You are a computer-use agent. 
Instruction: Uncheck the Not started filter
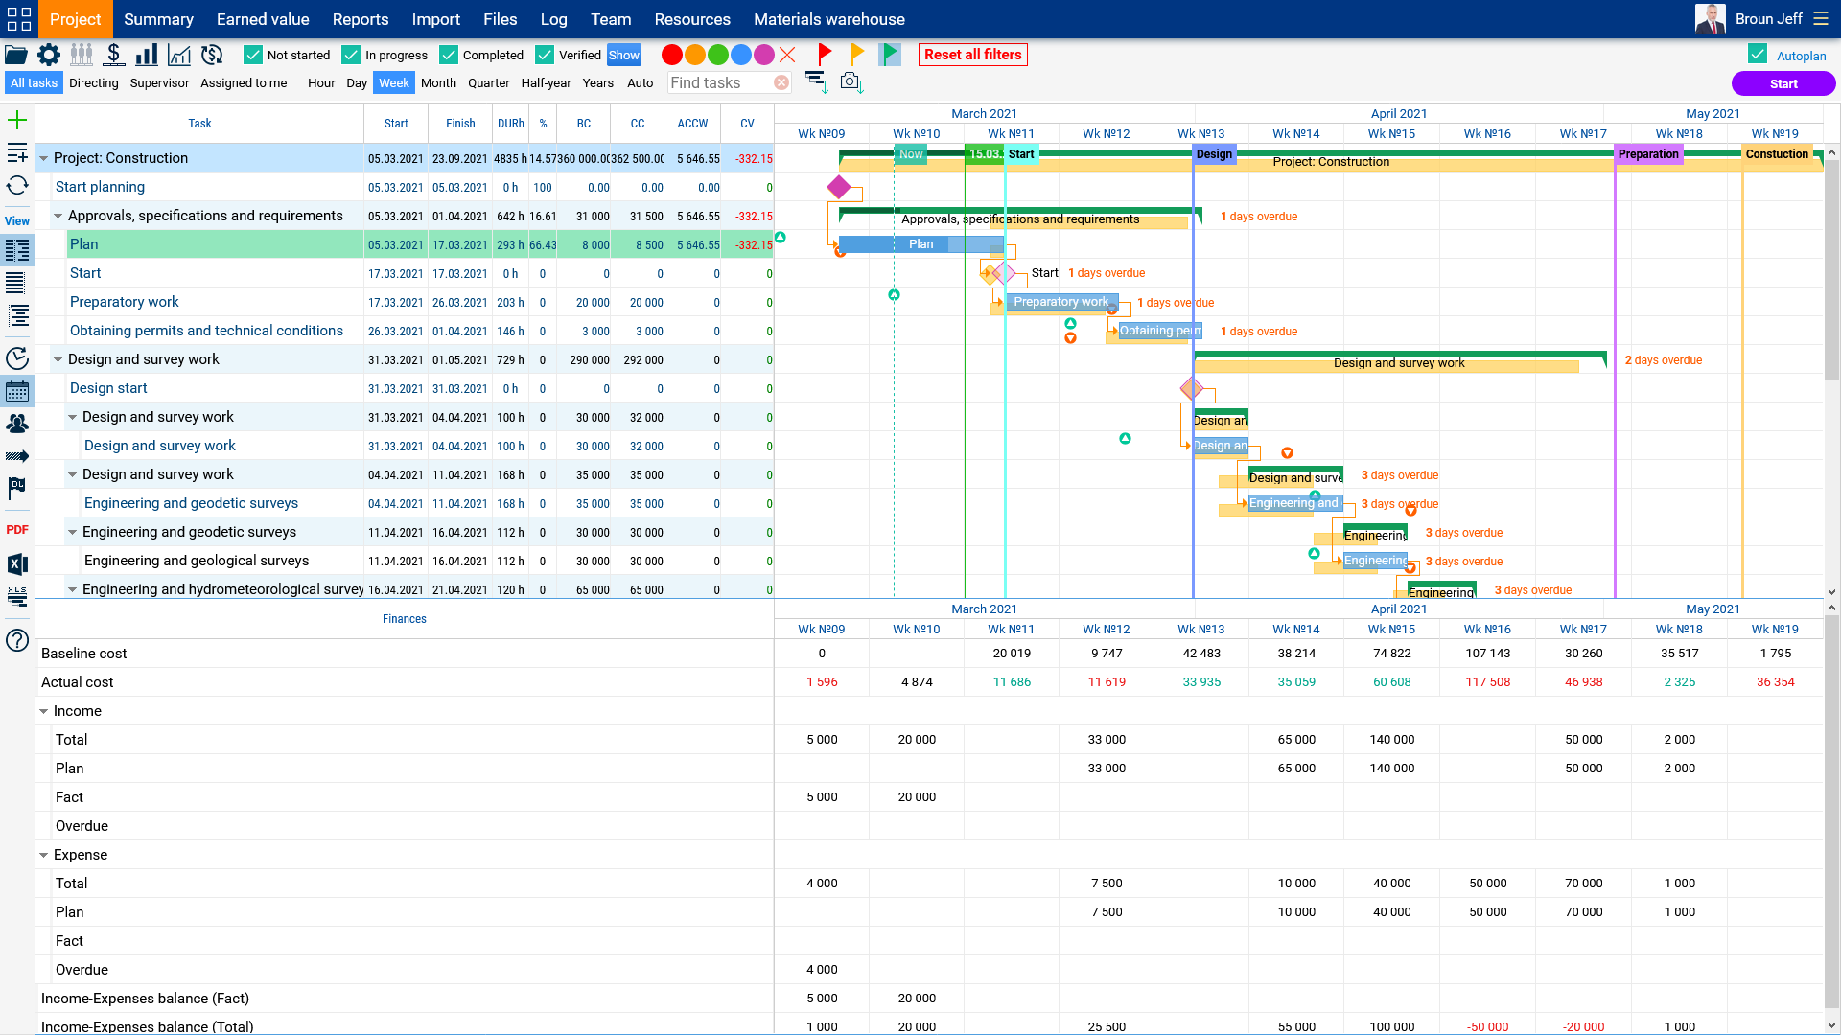pos(253,55)
